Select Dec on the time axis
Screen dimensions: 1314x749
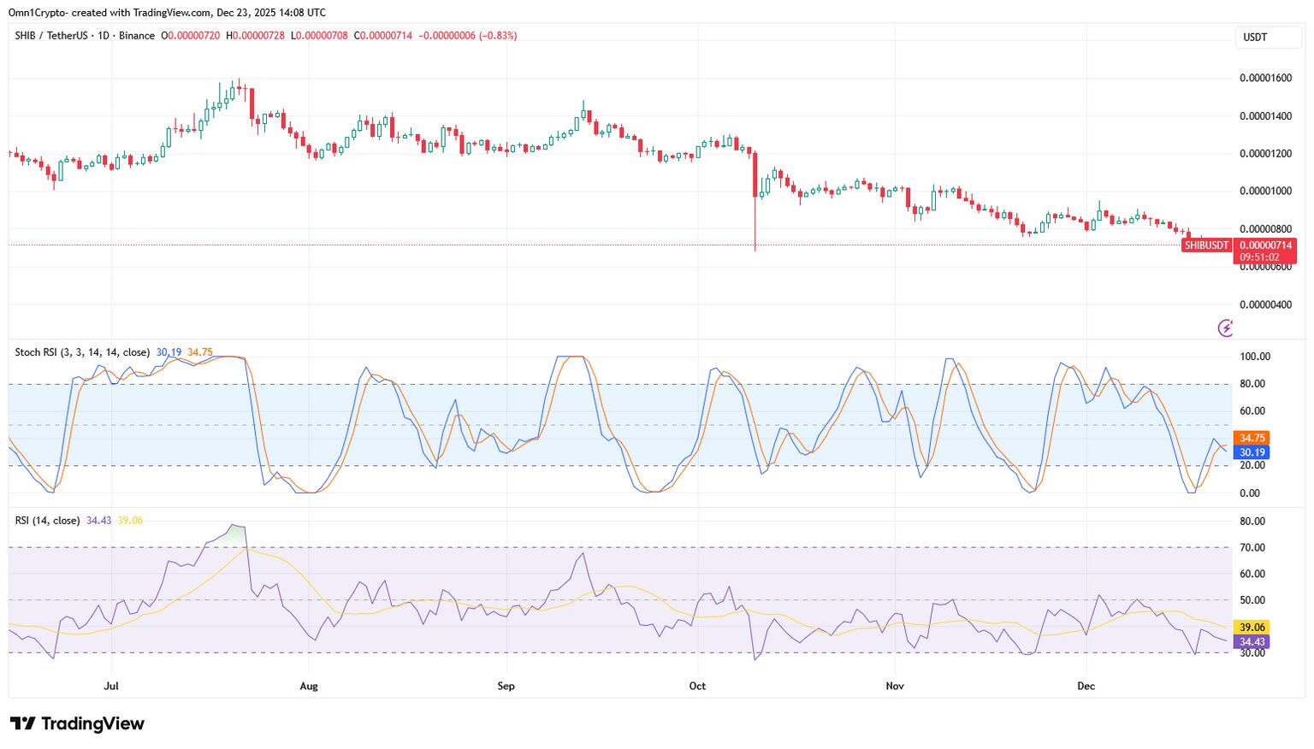[x=1086, y=686]
